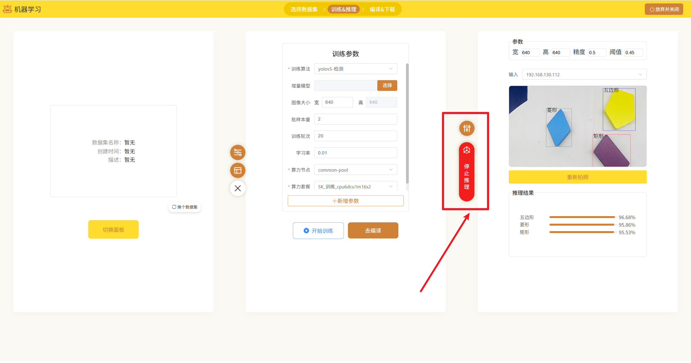This screenshot has height=363, width=691.
Task: Click 放弃并关闭 power icon button
Action: click(x=664, y=9)
